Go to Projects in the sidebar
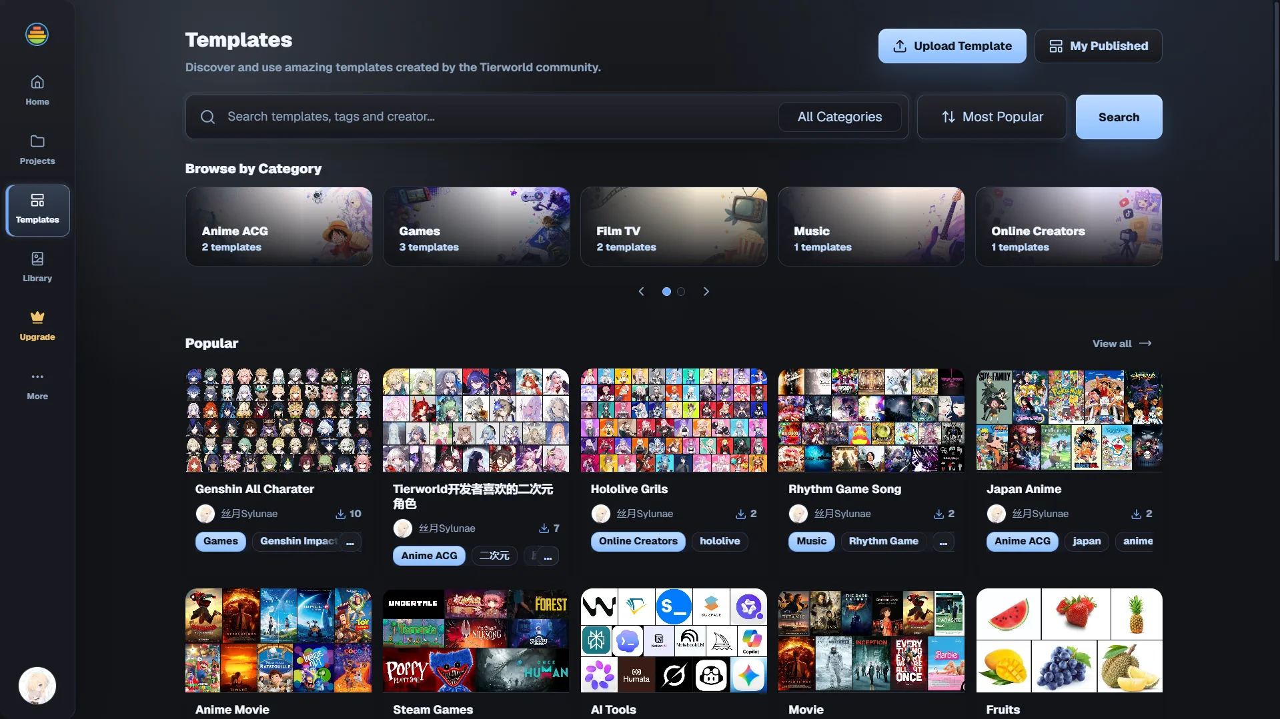This screenshot has height=719, width=1280. coord(37,150)
